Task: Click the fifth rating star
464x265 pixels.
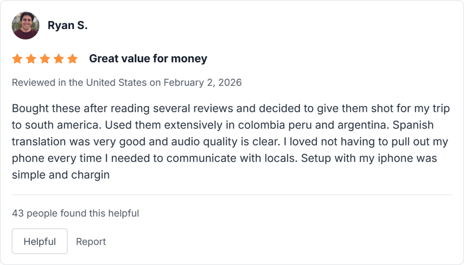Action: [72, 59]
